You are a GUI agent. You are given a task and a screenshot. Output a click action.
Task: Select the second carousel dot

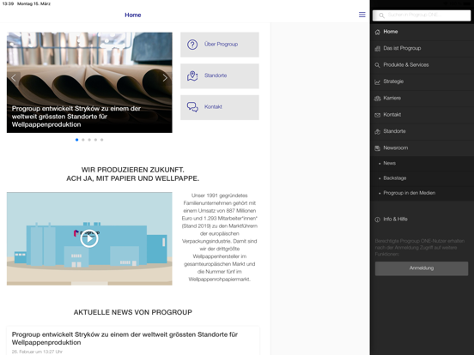click(x=83, y=140)
